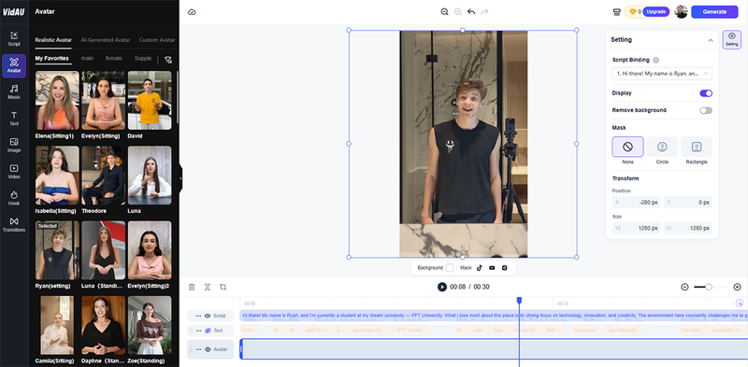Play the video preview
748x367 pixels.
click(x=442, y=287)
